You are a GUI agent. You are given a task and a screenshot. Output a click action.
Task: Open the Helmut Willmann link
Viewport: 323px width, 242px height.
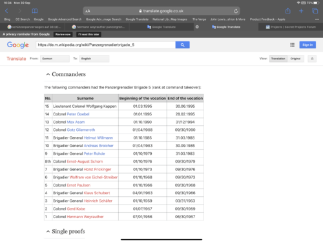[x=98, y=137]
